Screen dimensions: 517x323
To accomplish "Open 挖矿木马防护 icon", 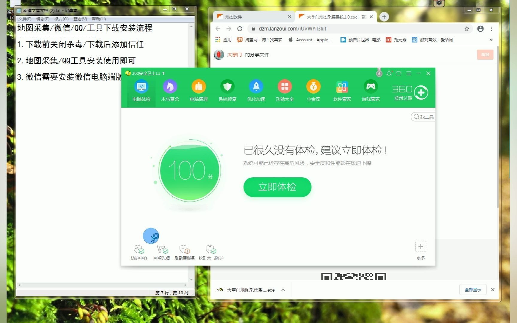I will 211,253.
